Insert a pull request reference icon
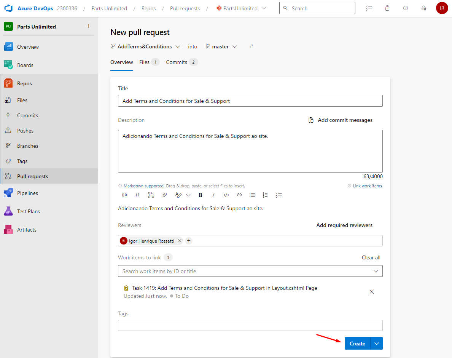The image size is (452, 358). 151,195
